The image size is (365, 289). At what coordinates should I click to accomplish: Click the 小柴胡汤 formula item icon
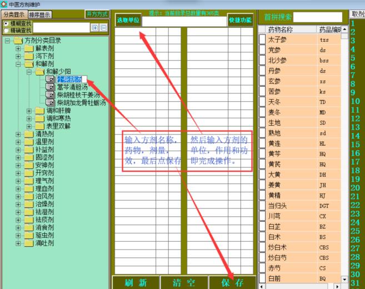[x=51, y=79]
